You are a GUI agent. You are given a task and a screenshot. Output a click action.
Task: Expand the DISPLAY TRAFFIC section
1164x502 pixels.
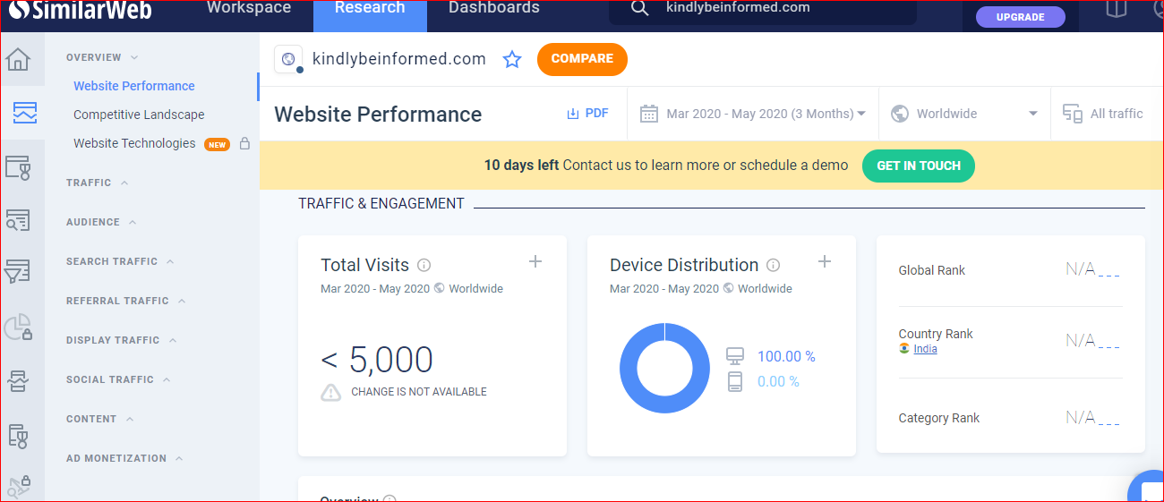pos(121,340)
